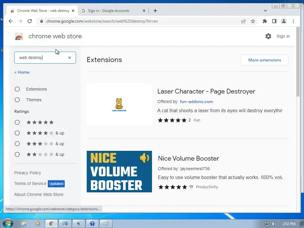Share this page icon in address bar

(243, 21)
